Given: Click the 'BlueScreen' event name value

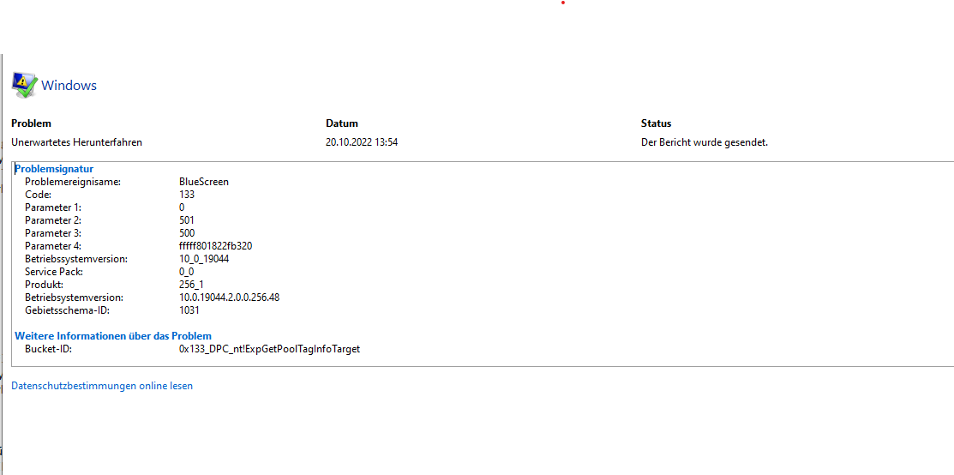Looking at the screenshot, I should (204, 182).
